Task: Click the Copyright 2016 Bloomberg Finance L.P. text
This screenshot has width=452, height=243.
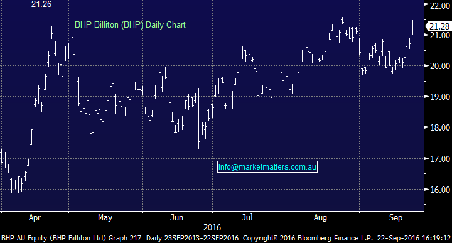Action: pyautogui.click(x=308, y=238)
